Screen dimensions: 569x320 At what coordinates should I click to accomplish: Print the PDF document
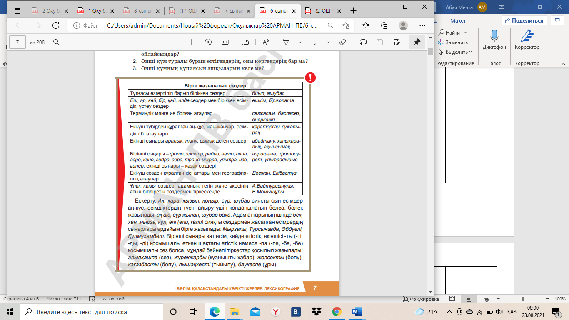click(x=363, y=42)
